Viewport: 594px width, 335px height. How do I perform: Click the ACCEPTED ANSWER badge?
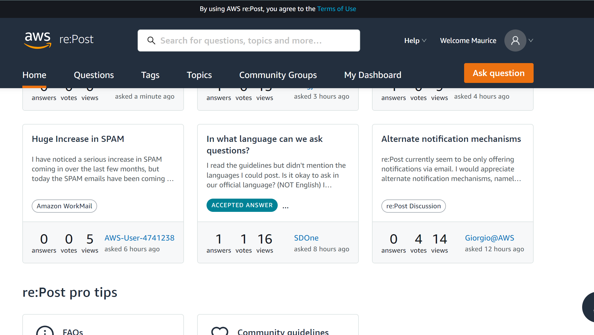point(242,205)
